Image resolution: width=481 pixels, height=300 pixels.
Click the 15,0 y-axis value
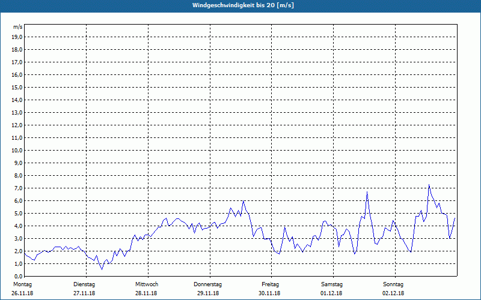click(17, 87)
